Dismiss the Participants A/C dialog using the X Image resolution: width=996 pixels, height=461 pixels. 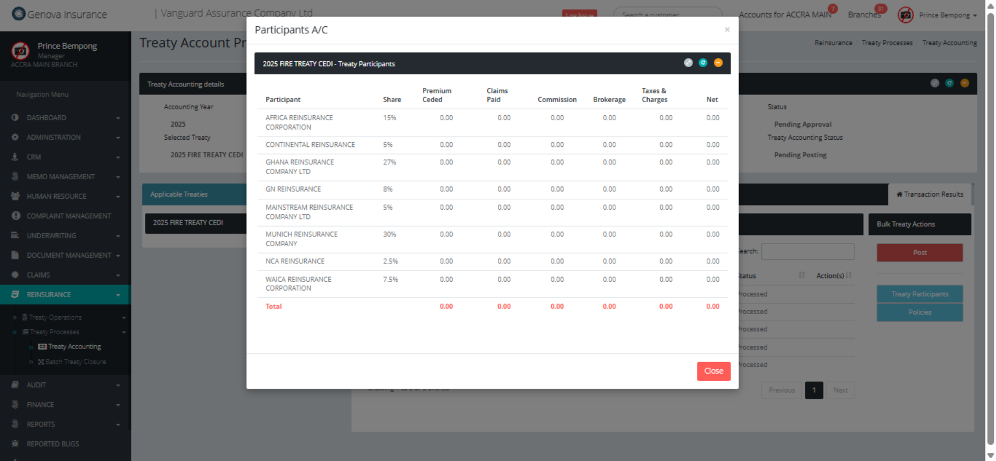[727, 29]
